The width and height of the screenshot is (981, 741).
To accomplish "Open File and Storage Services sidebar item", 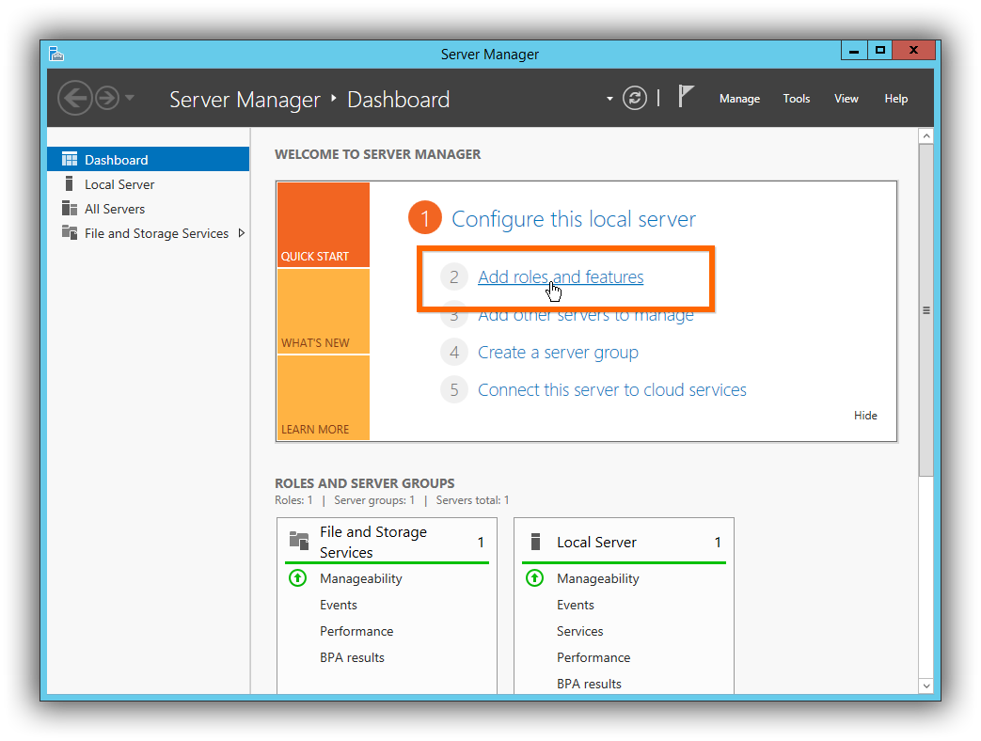I will (x=149, y=233).
